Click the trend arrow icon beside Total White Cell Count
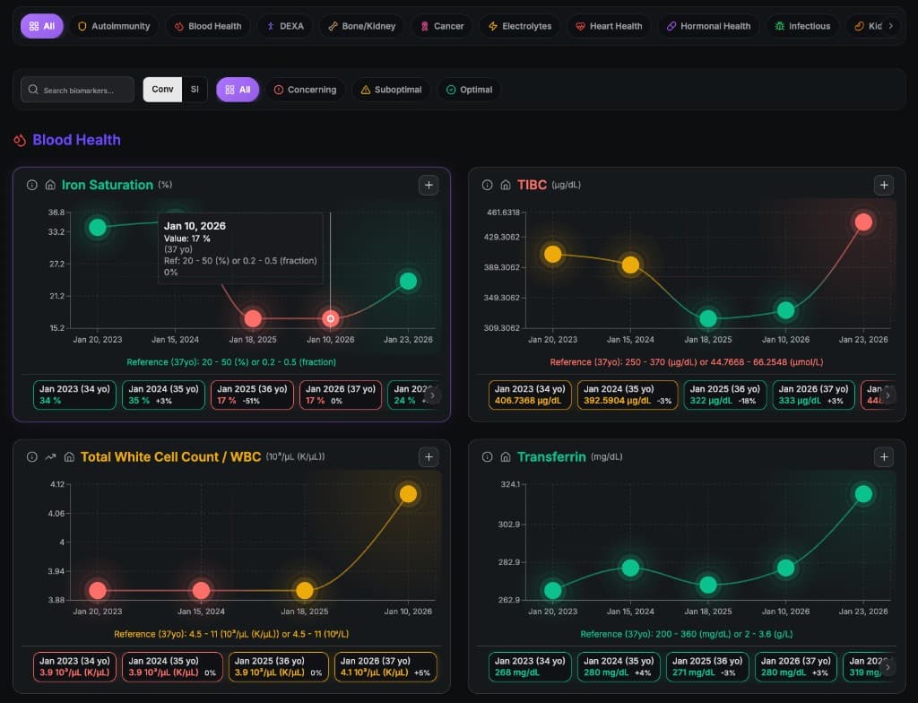This screenshot has height=703, width=918. coord(50,456)
